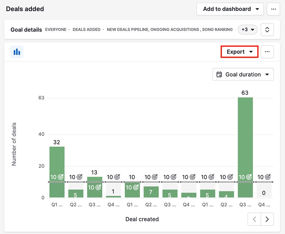Select the bar chart visualization icon
This screenshot has height=234, width=285.
[17, 52]
